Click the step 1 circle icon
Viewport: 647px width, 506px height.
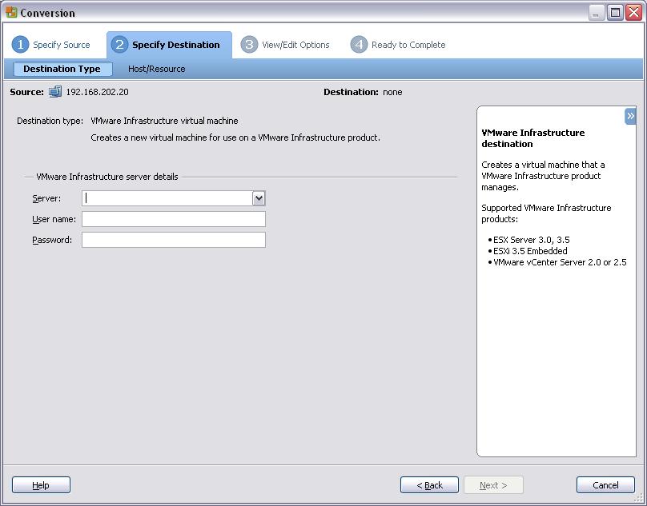20,45
